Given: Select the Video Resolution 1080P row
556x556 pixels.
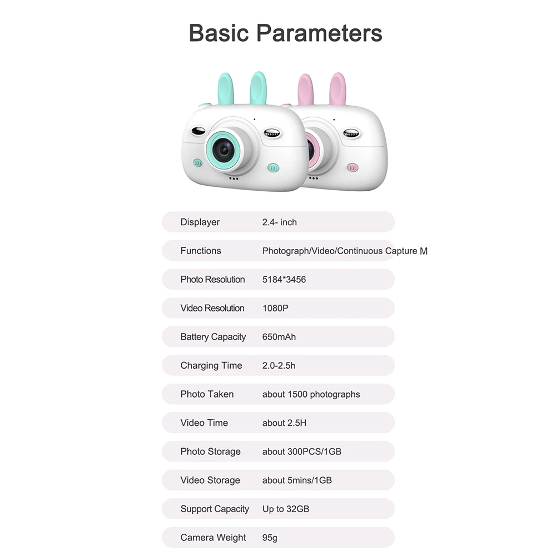Looking at the screenshot, I should 279,308.
